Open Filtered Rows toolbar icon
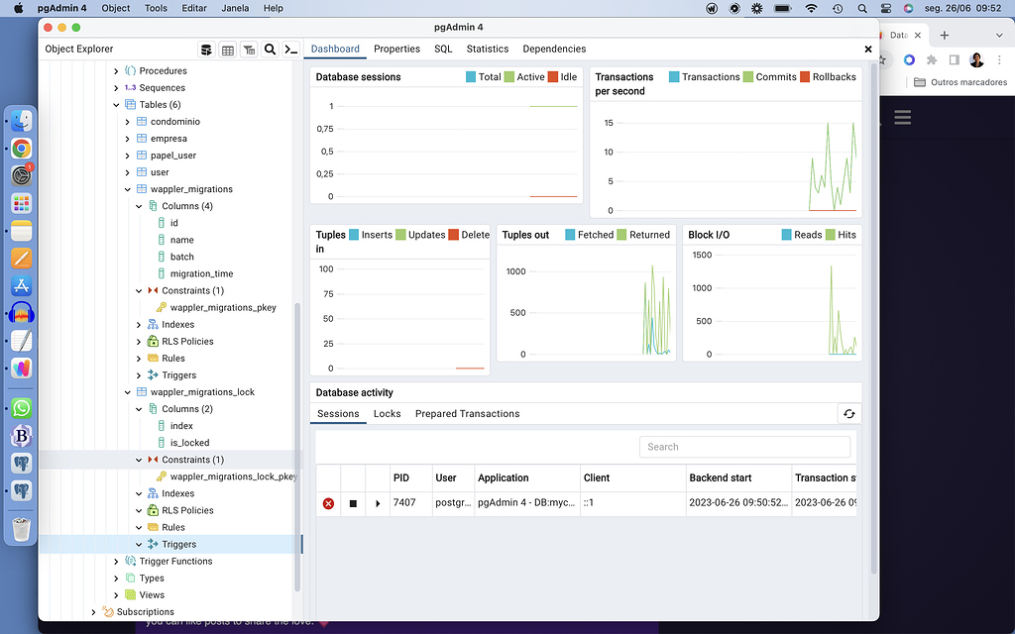Image resolution: width=1015 pixels, height=634 pixels. pyautogui.click(x=249, y=50)
